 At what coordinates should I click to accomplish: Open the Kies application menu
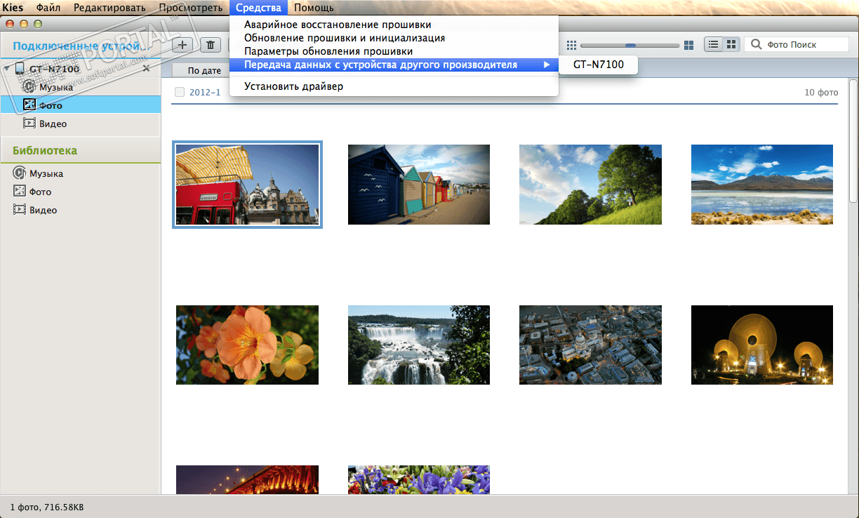point(12,8)
